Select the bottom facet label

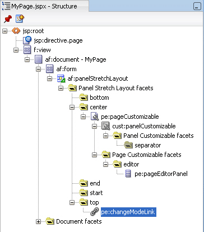(99, 98)
